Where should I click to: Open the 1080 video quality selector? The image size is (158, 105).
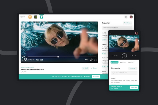pyautogui.click(x=86, y=60)
